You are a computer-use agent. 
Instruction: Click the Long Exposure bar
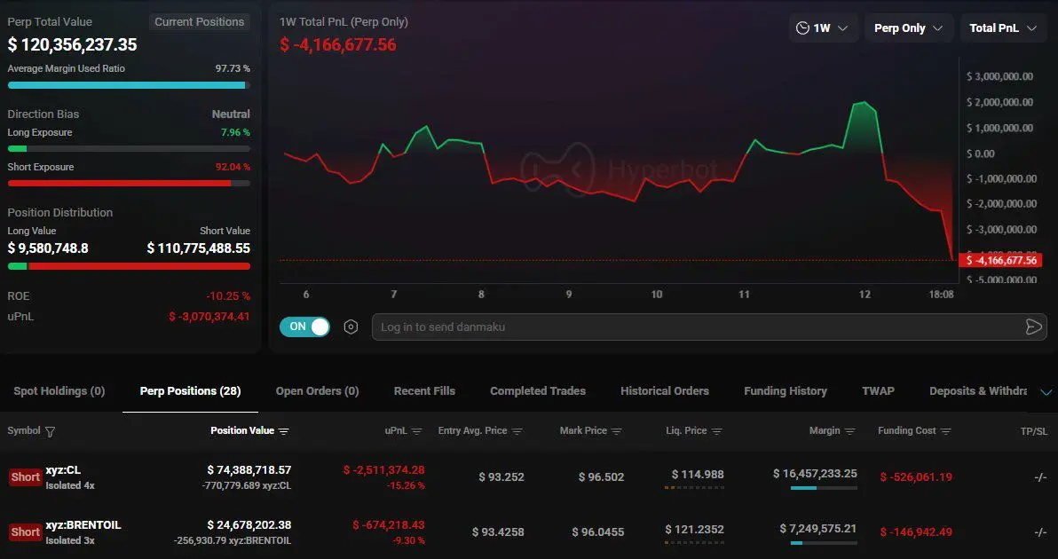[129, 148]
